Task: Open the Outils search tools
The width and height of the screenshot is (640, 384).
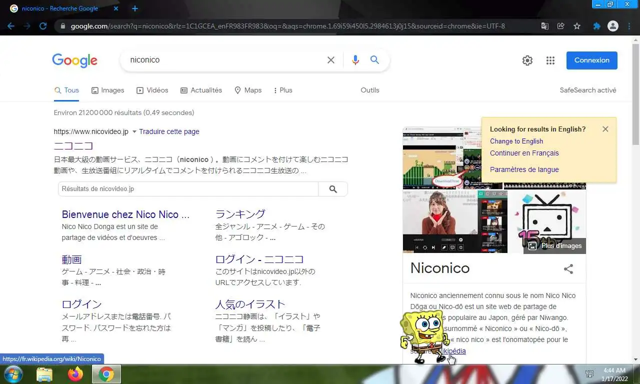Action: click(370, 90)
